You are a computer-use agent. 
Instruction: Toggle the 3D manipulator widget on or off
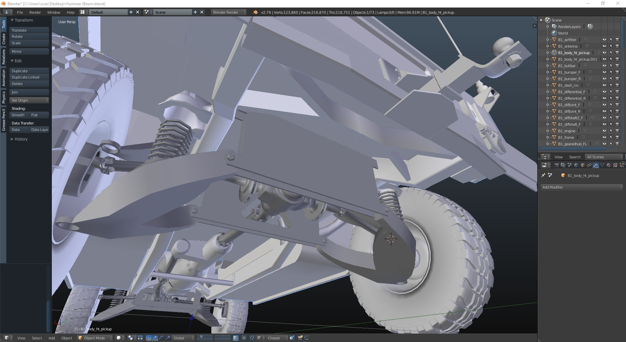point(148,338)
